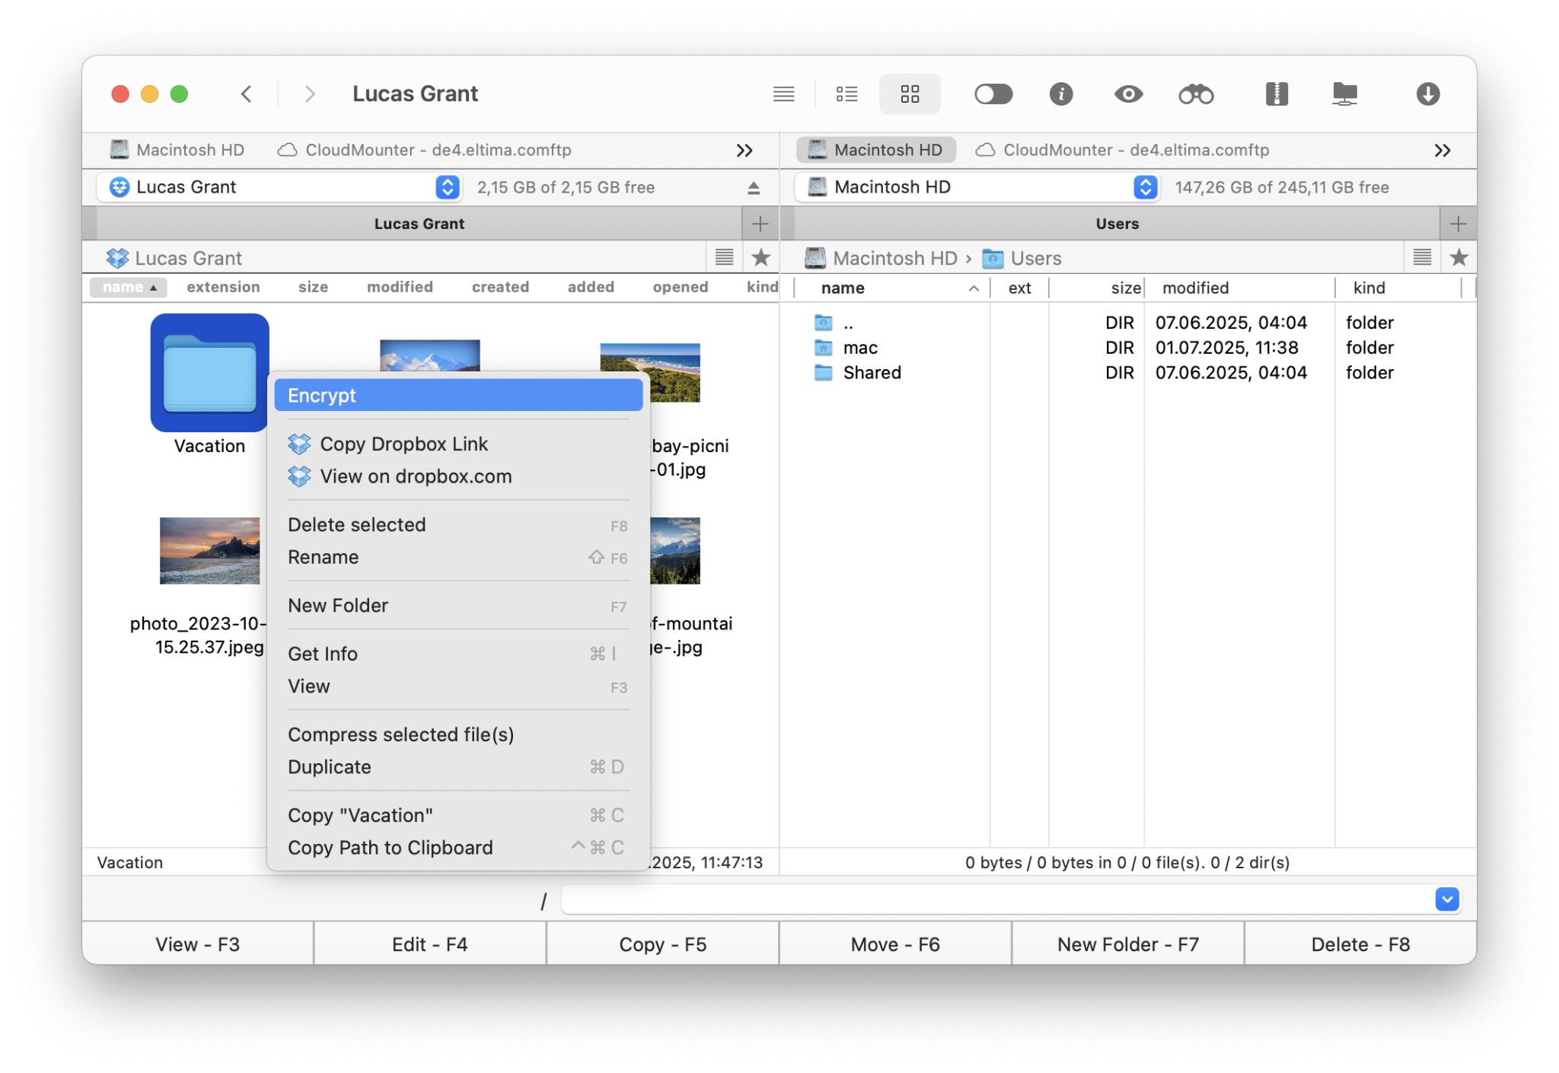Toggle Quick Look eye icon

(x=1128, y=94)
